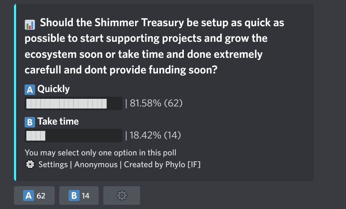Click the blue B emoji beside Take time
Screen dimensions: 346x209
[x=30, y=122]
